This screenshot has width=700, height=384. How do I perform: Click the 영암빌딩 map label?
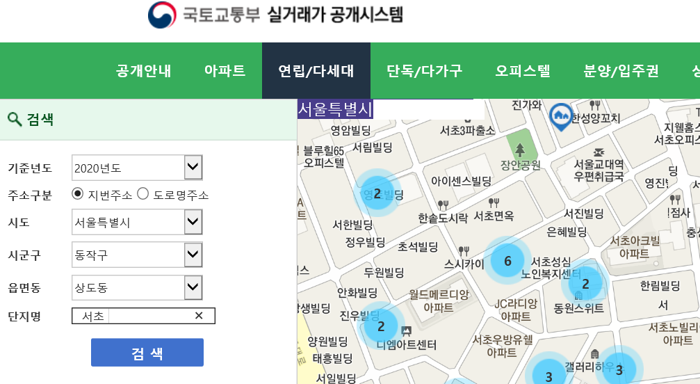click(x=350, y=130)
